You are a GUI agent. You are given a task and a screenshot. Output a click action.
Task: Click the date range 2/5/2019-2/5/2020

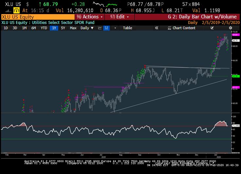[221, 23]
